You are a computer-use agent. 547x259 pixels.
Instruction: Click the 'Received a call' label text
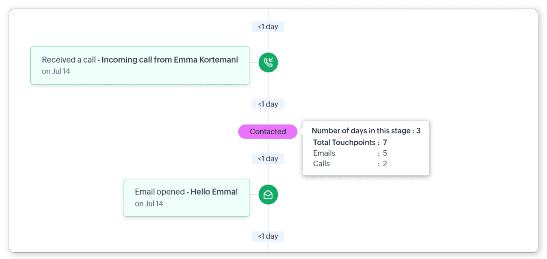point(69,60)
